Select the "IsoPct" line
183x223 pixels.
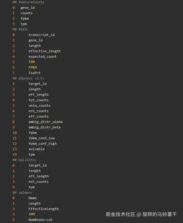(x=35, y=73)
